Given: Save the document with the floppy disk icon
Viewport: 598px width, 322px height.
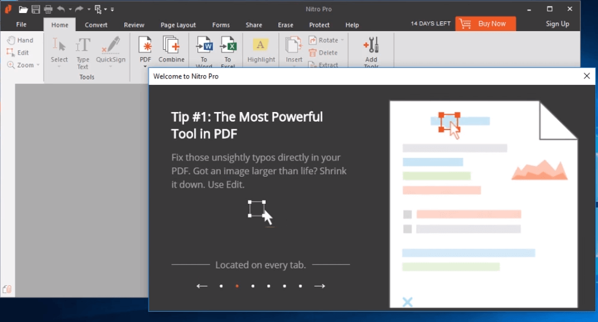Looking at the screenshot, I should point(36,9).
